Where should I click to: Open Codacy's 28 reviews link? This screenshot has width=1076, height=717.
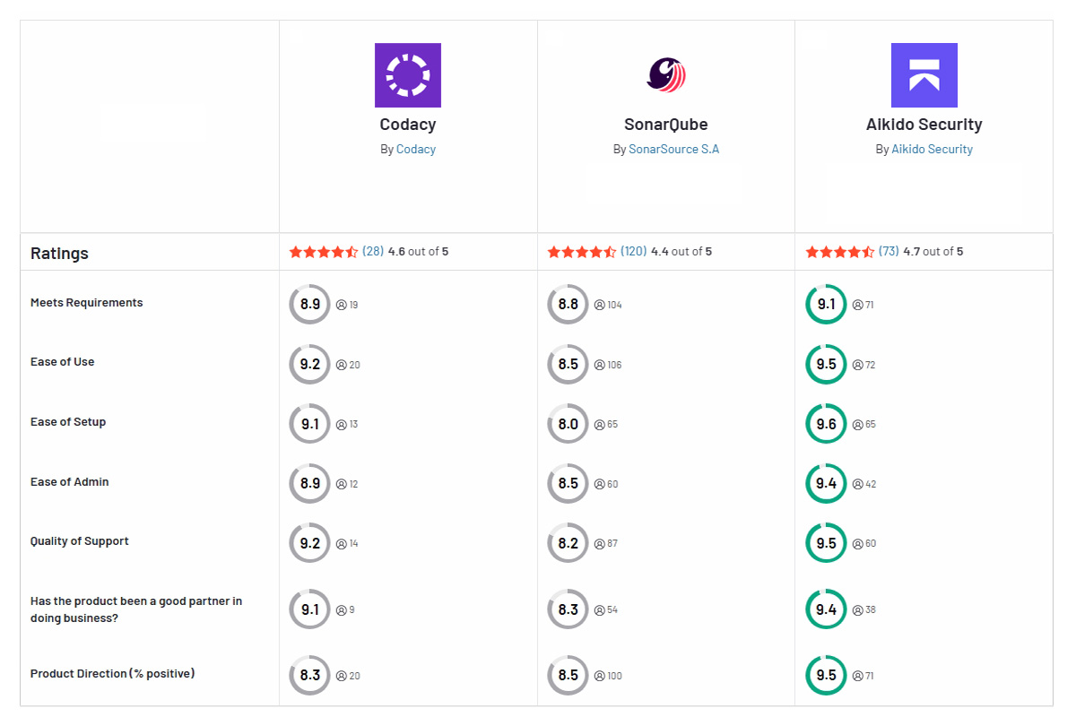pos(373,252)
